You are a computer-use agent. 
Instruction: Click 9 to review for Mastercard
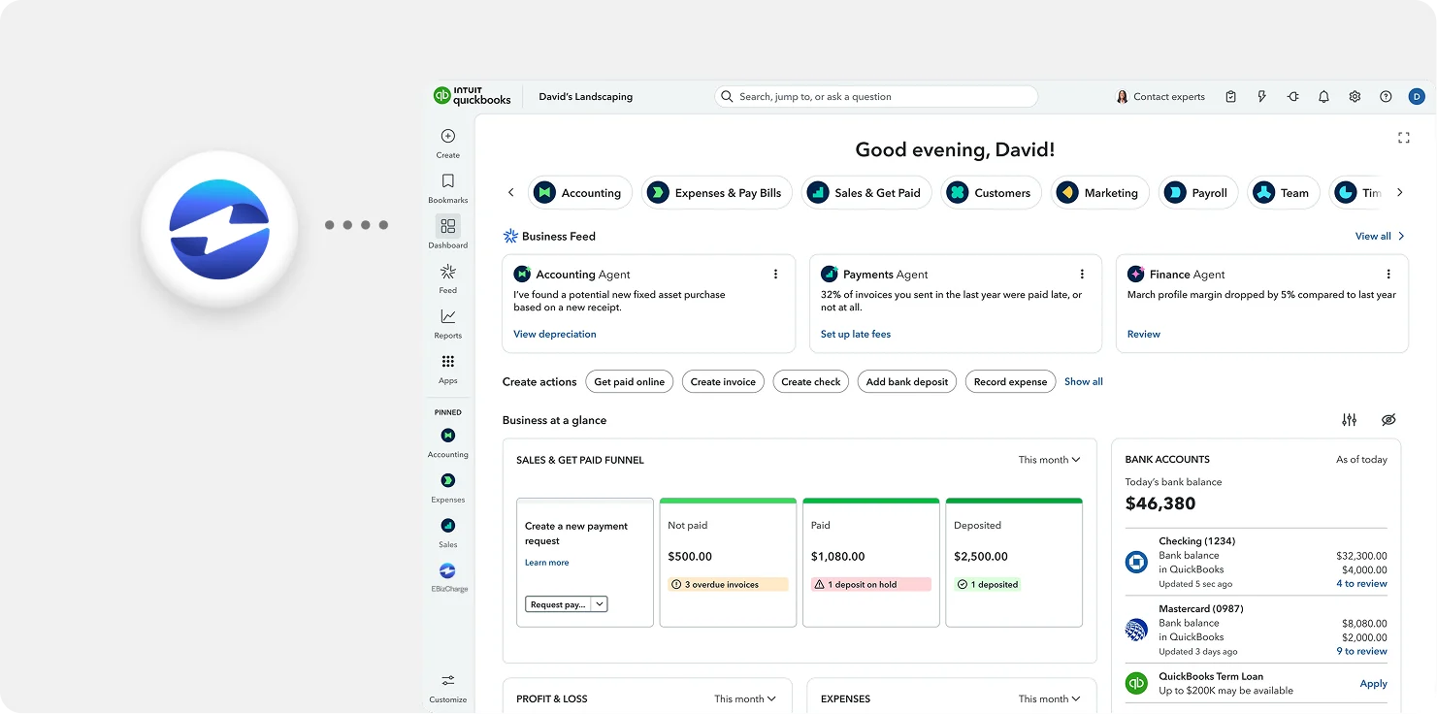(x=1361, y=652)
